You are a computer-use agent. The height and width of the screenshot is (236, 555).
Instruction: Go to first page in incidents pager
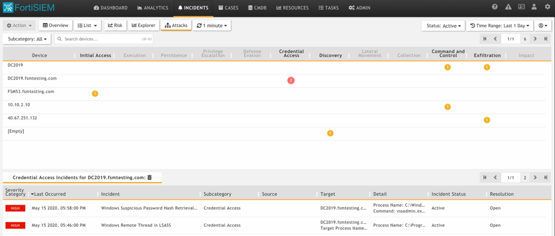click(484, 177)
